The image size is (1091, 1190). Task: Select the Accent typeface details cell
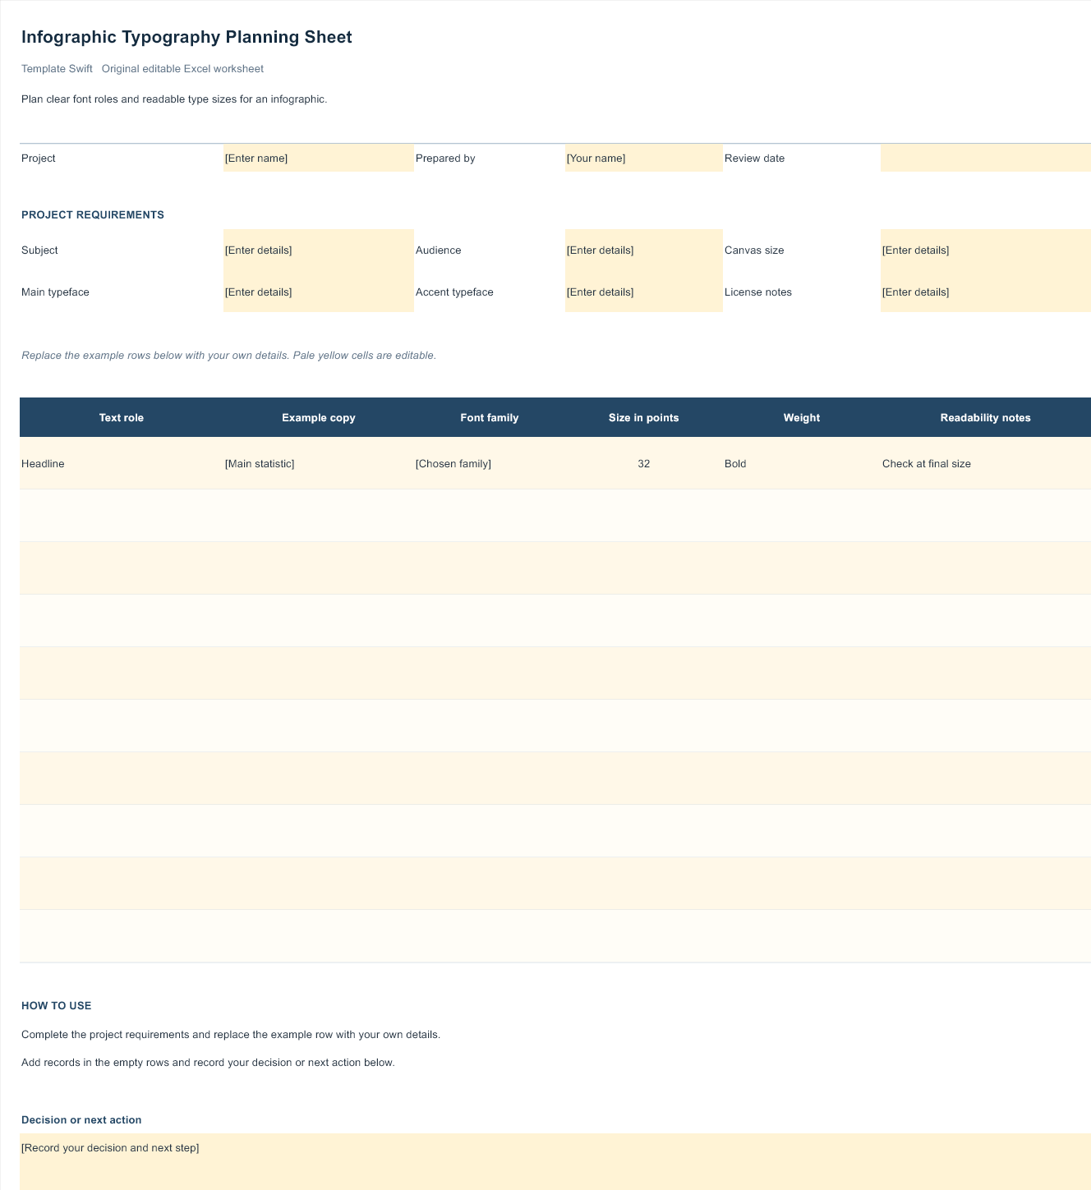[644, 292]
